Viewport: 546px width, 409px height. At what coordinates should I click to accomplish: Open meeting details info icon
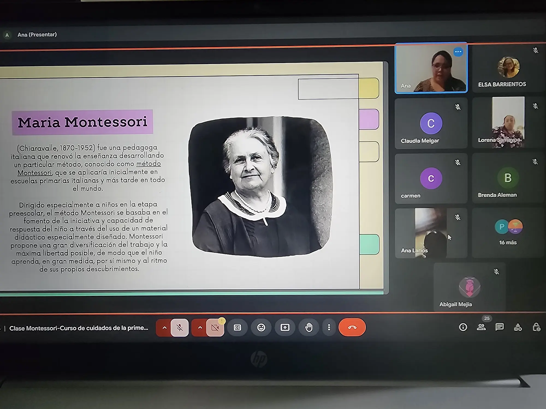coord(463,327)
